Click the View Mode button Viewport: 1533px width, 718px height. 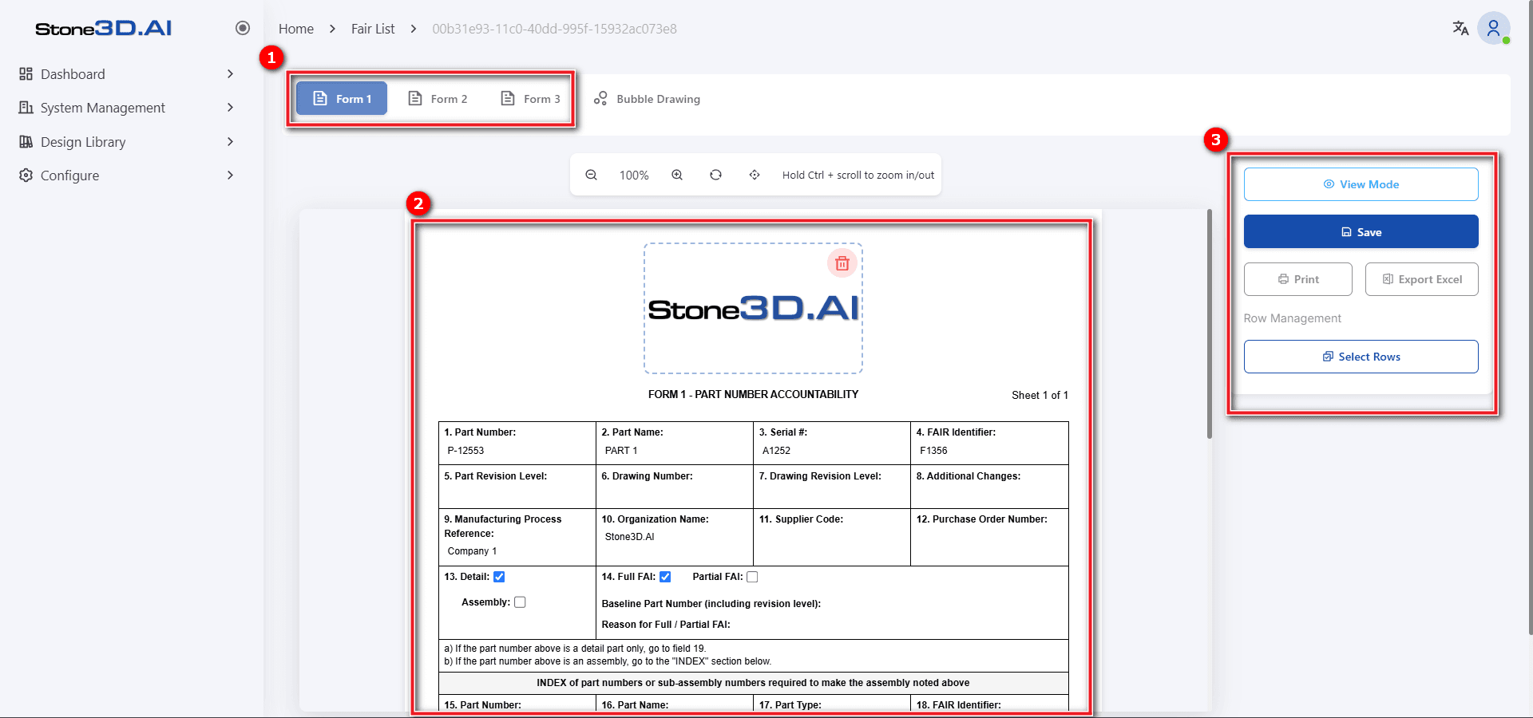tap(1361, 184)
